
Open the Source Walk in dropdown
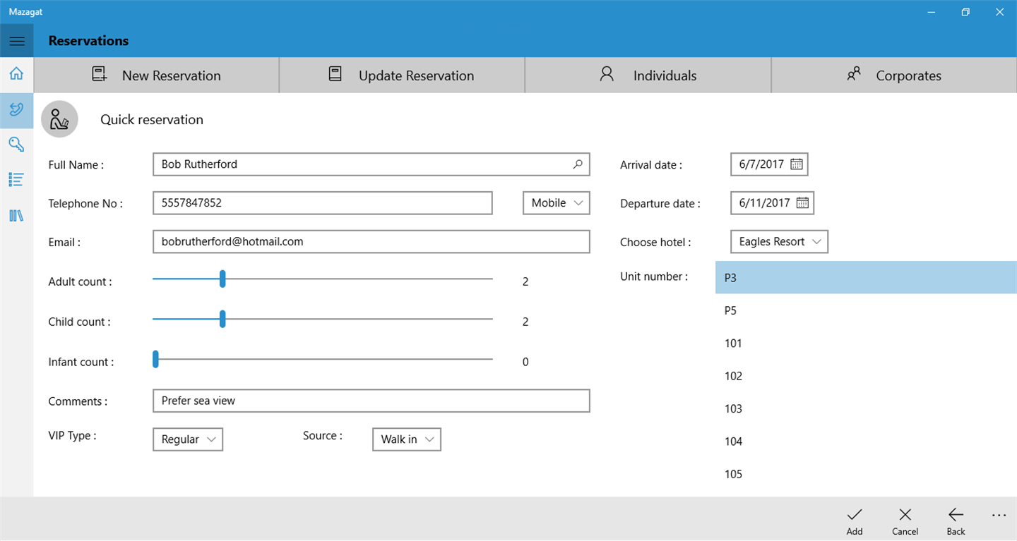coord(407,439)
